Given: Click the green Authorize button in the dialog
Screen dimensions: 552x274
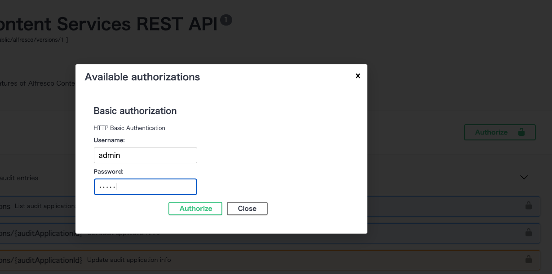Looking at the screenshot, I should 195,208.
